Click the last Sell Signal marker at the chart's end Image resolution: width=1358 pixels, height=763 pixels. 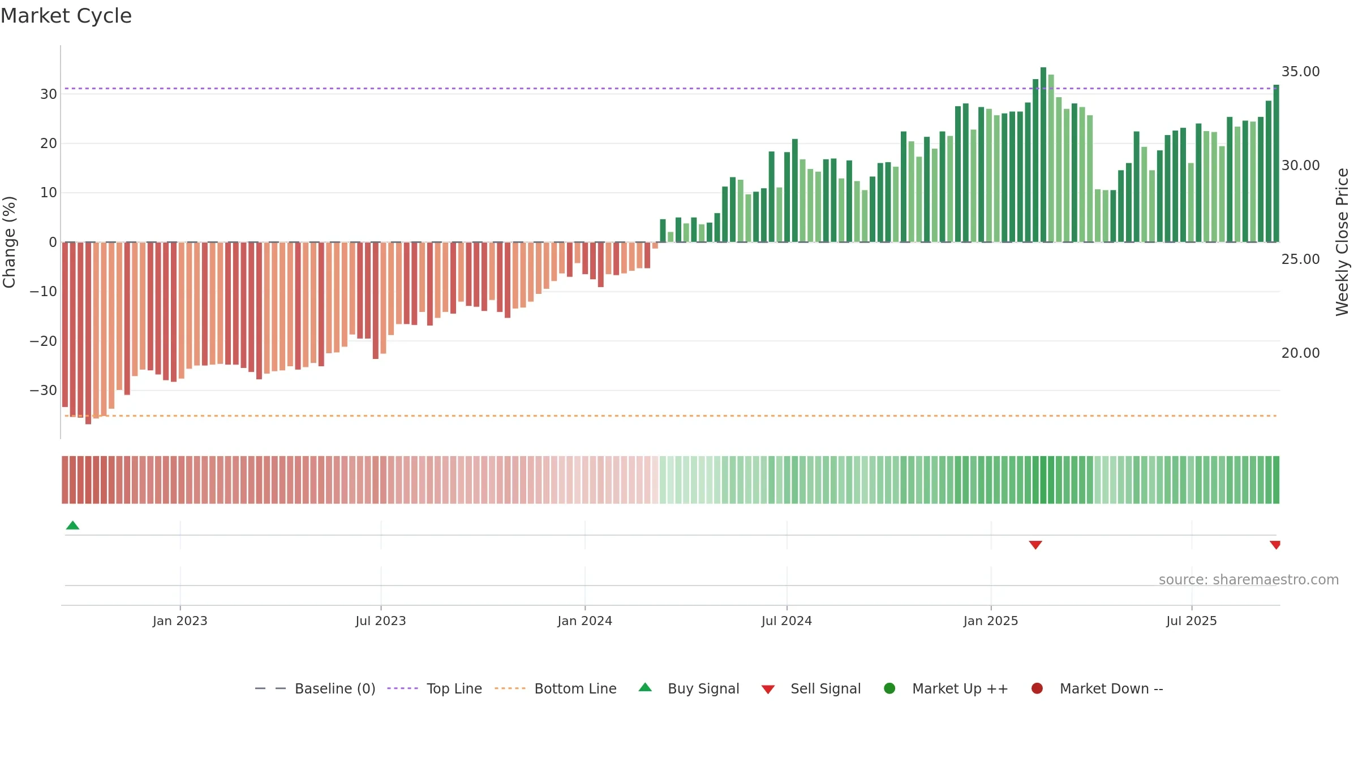pos(1275,545)
